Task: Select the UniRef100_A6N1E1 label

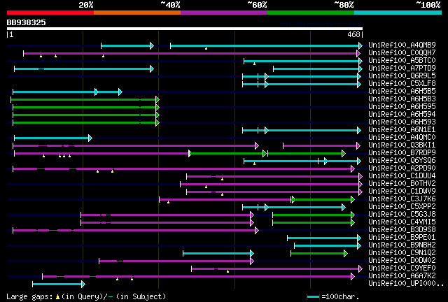Action: 402,129
